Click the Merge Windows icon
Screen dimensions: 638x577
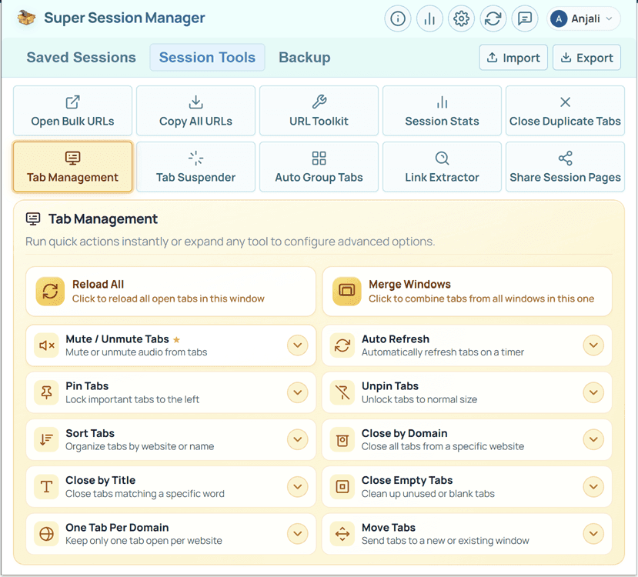coord(346,291)
